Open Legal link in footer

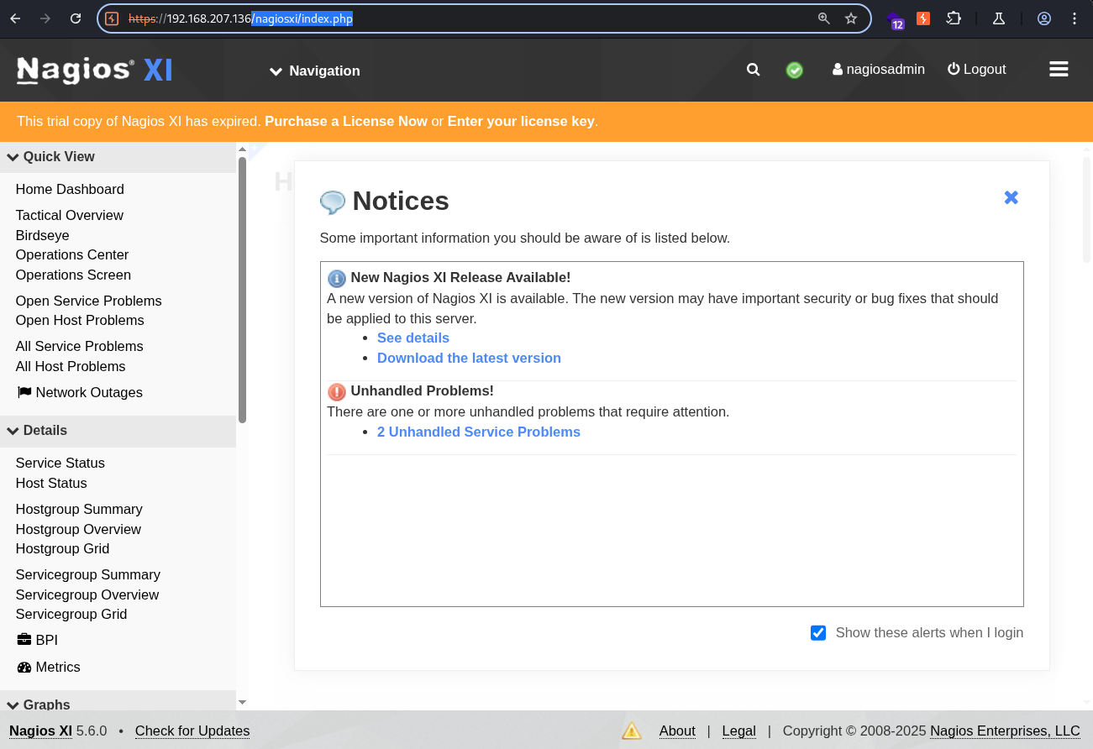point(739,731)
